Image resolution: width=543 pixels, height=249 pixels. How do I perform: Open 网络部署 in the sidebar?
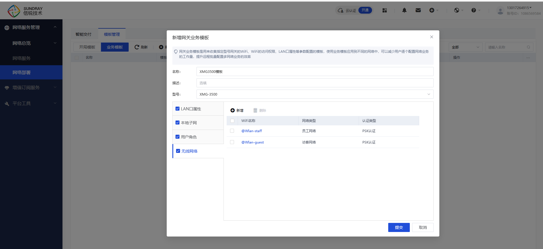22,72
